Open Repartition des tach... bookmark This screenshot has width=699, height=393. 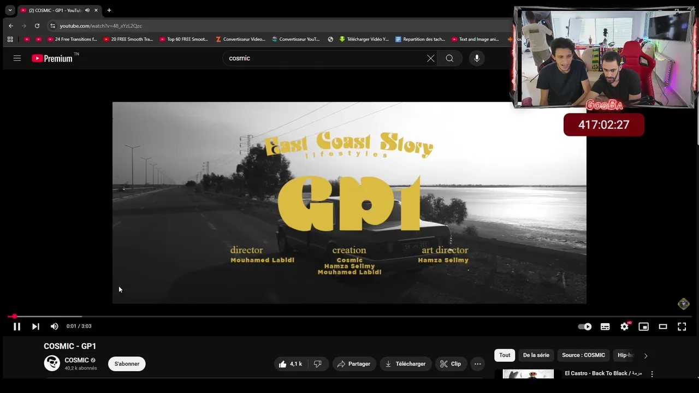419,39
